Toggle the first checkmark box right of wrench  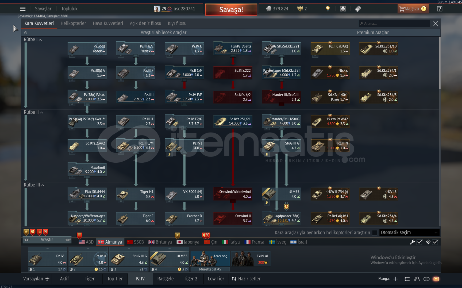pos(420,242)
